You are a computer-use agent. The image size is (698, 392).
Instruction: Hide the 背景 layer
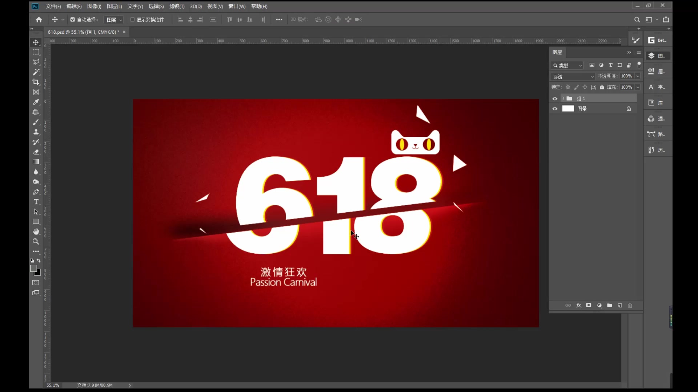click(555, 109)
